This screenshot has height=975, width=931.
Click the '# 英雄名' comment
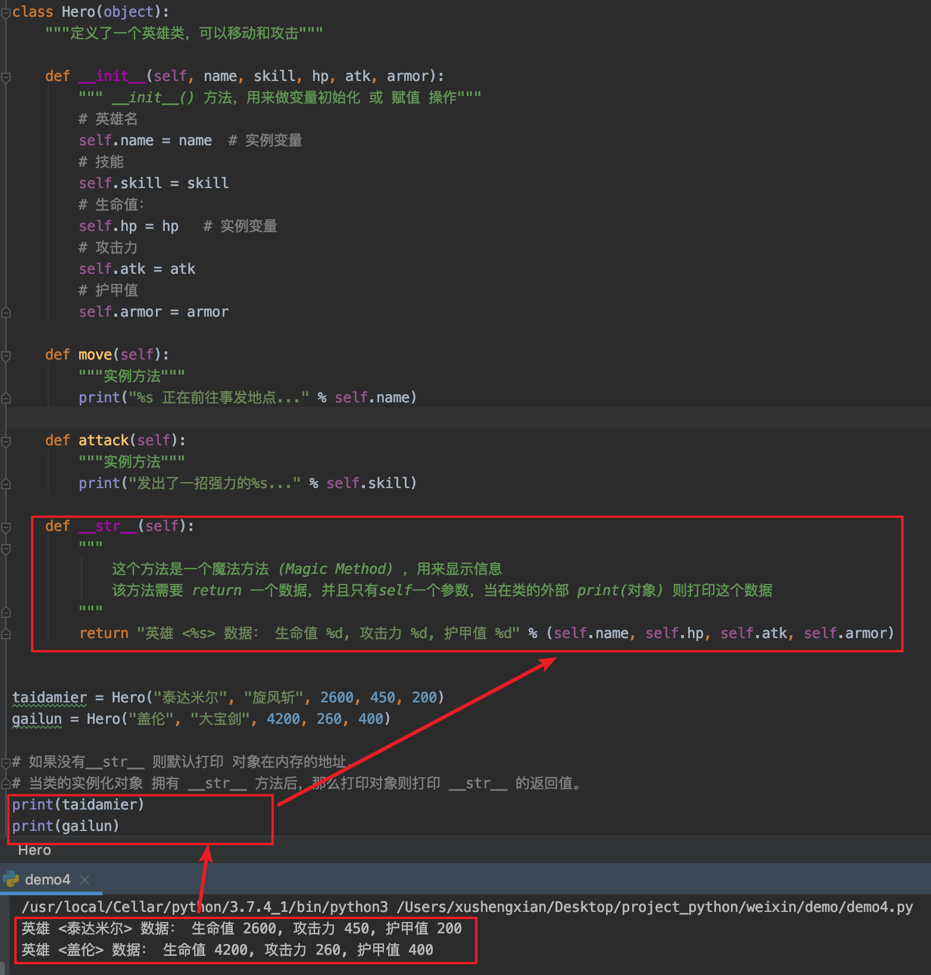108,119
